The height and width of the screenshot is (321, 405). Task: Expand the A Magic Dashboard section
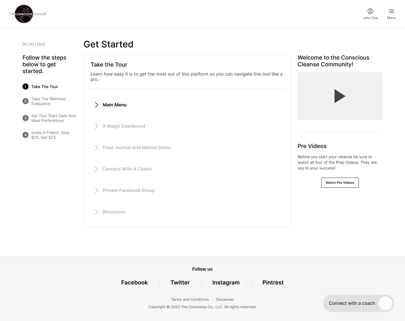coord(96,126)
